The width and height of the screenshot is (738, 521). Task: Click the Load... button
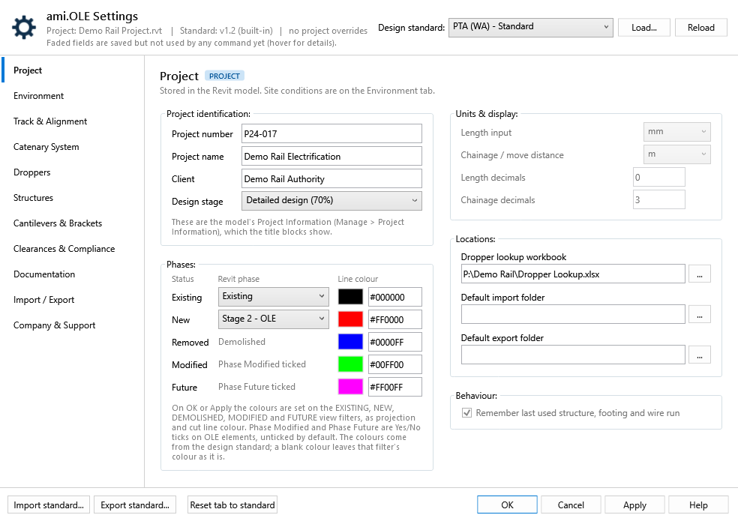[643, 27]
